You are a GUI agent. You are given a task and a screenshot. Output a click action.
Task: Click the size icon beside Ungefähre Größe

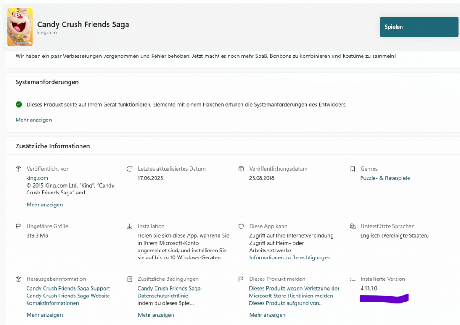click(18, 226)
